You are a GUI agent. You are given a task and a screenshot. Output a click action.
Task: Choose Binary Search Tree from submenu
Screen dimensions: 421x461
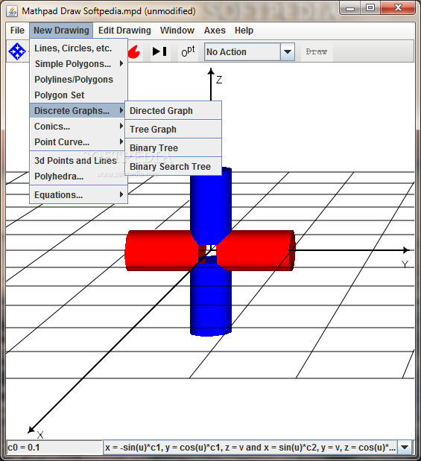174,166
